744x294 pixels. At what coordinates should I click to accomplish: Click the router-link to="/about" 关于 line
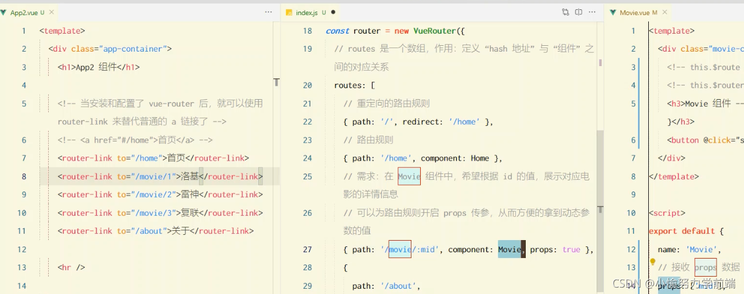point(156,231)
